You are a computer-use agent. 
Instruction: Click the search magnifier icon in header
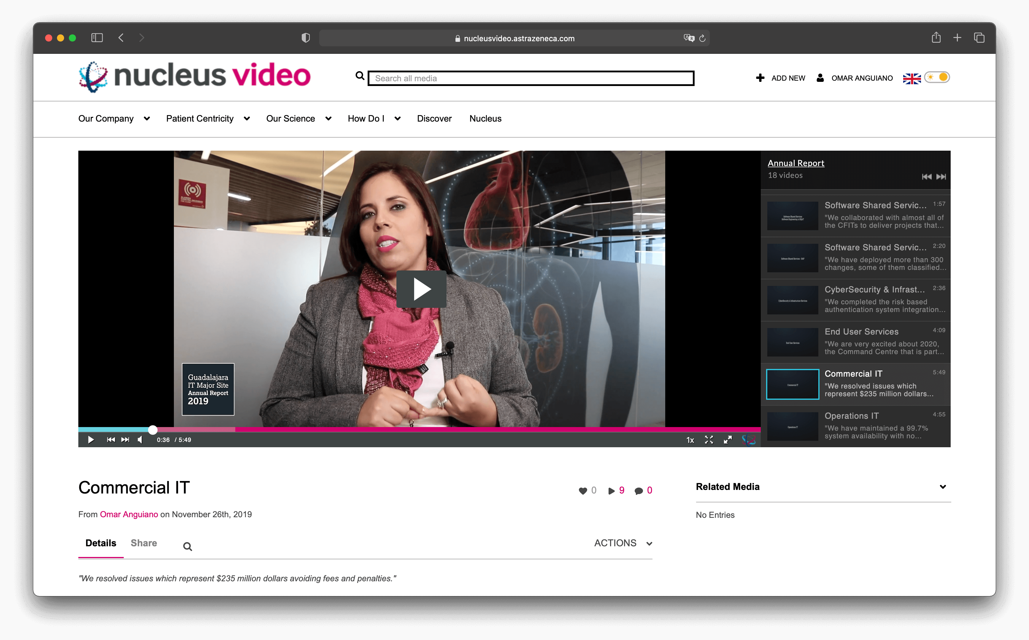tap(360, 76)
